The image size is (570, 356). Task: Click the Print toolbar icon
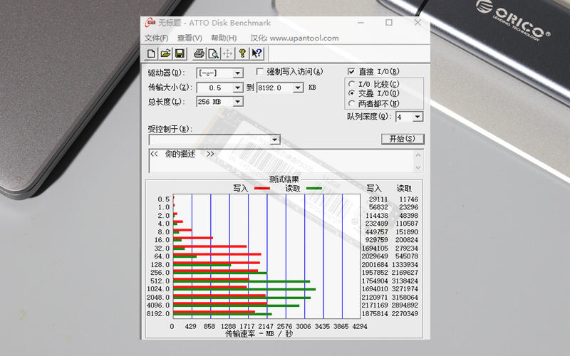199,54
